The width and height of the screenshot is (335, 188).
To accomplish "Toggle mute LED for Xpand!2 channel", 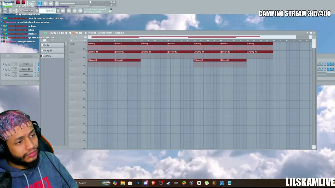I will coord(3,74).
